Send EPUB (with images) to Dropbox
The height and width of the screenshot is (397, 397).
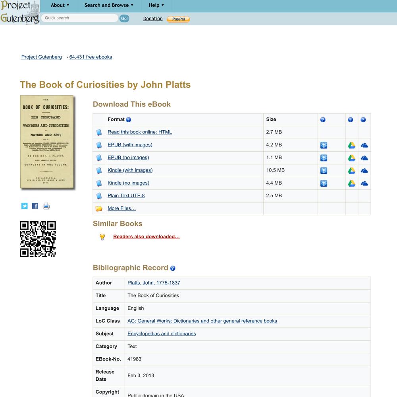[x=324, y=145]
